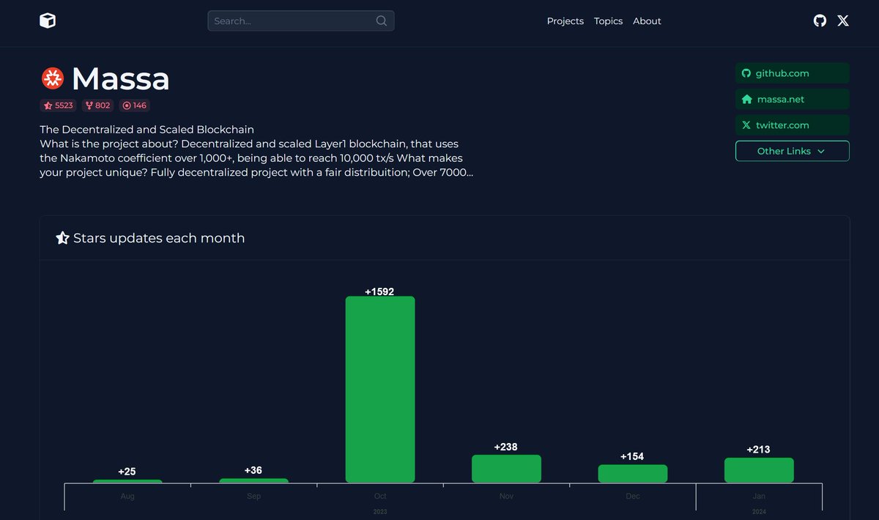
Task: Click the October +1592 bar
Action: coord(380,389)
